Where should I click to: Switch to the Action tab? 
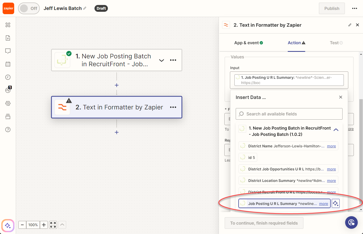click(x=296, y=43)
